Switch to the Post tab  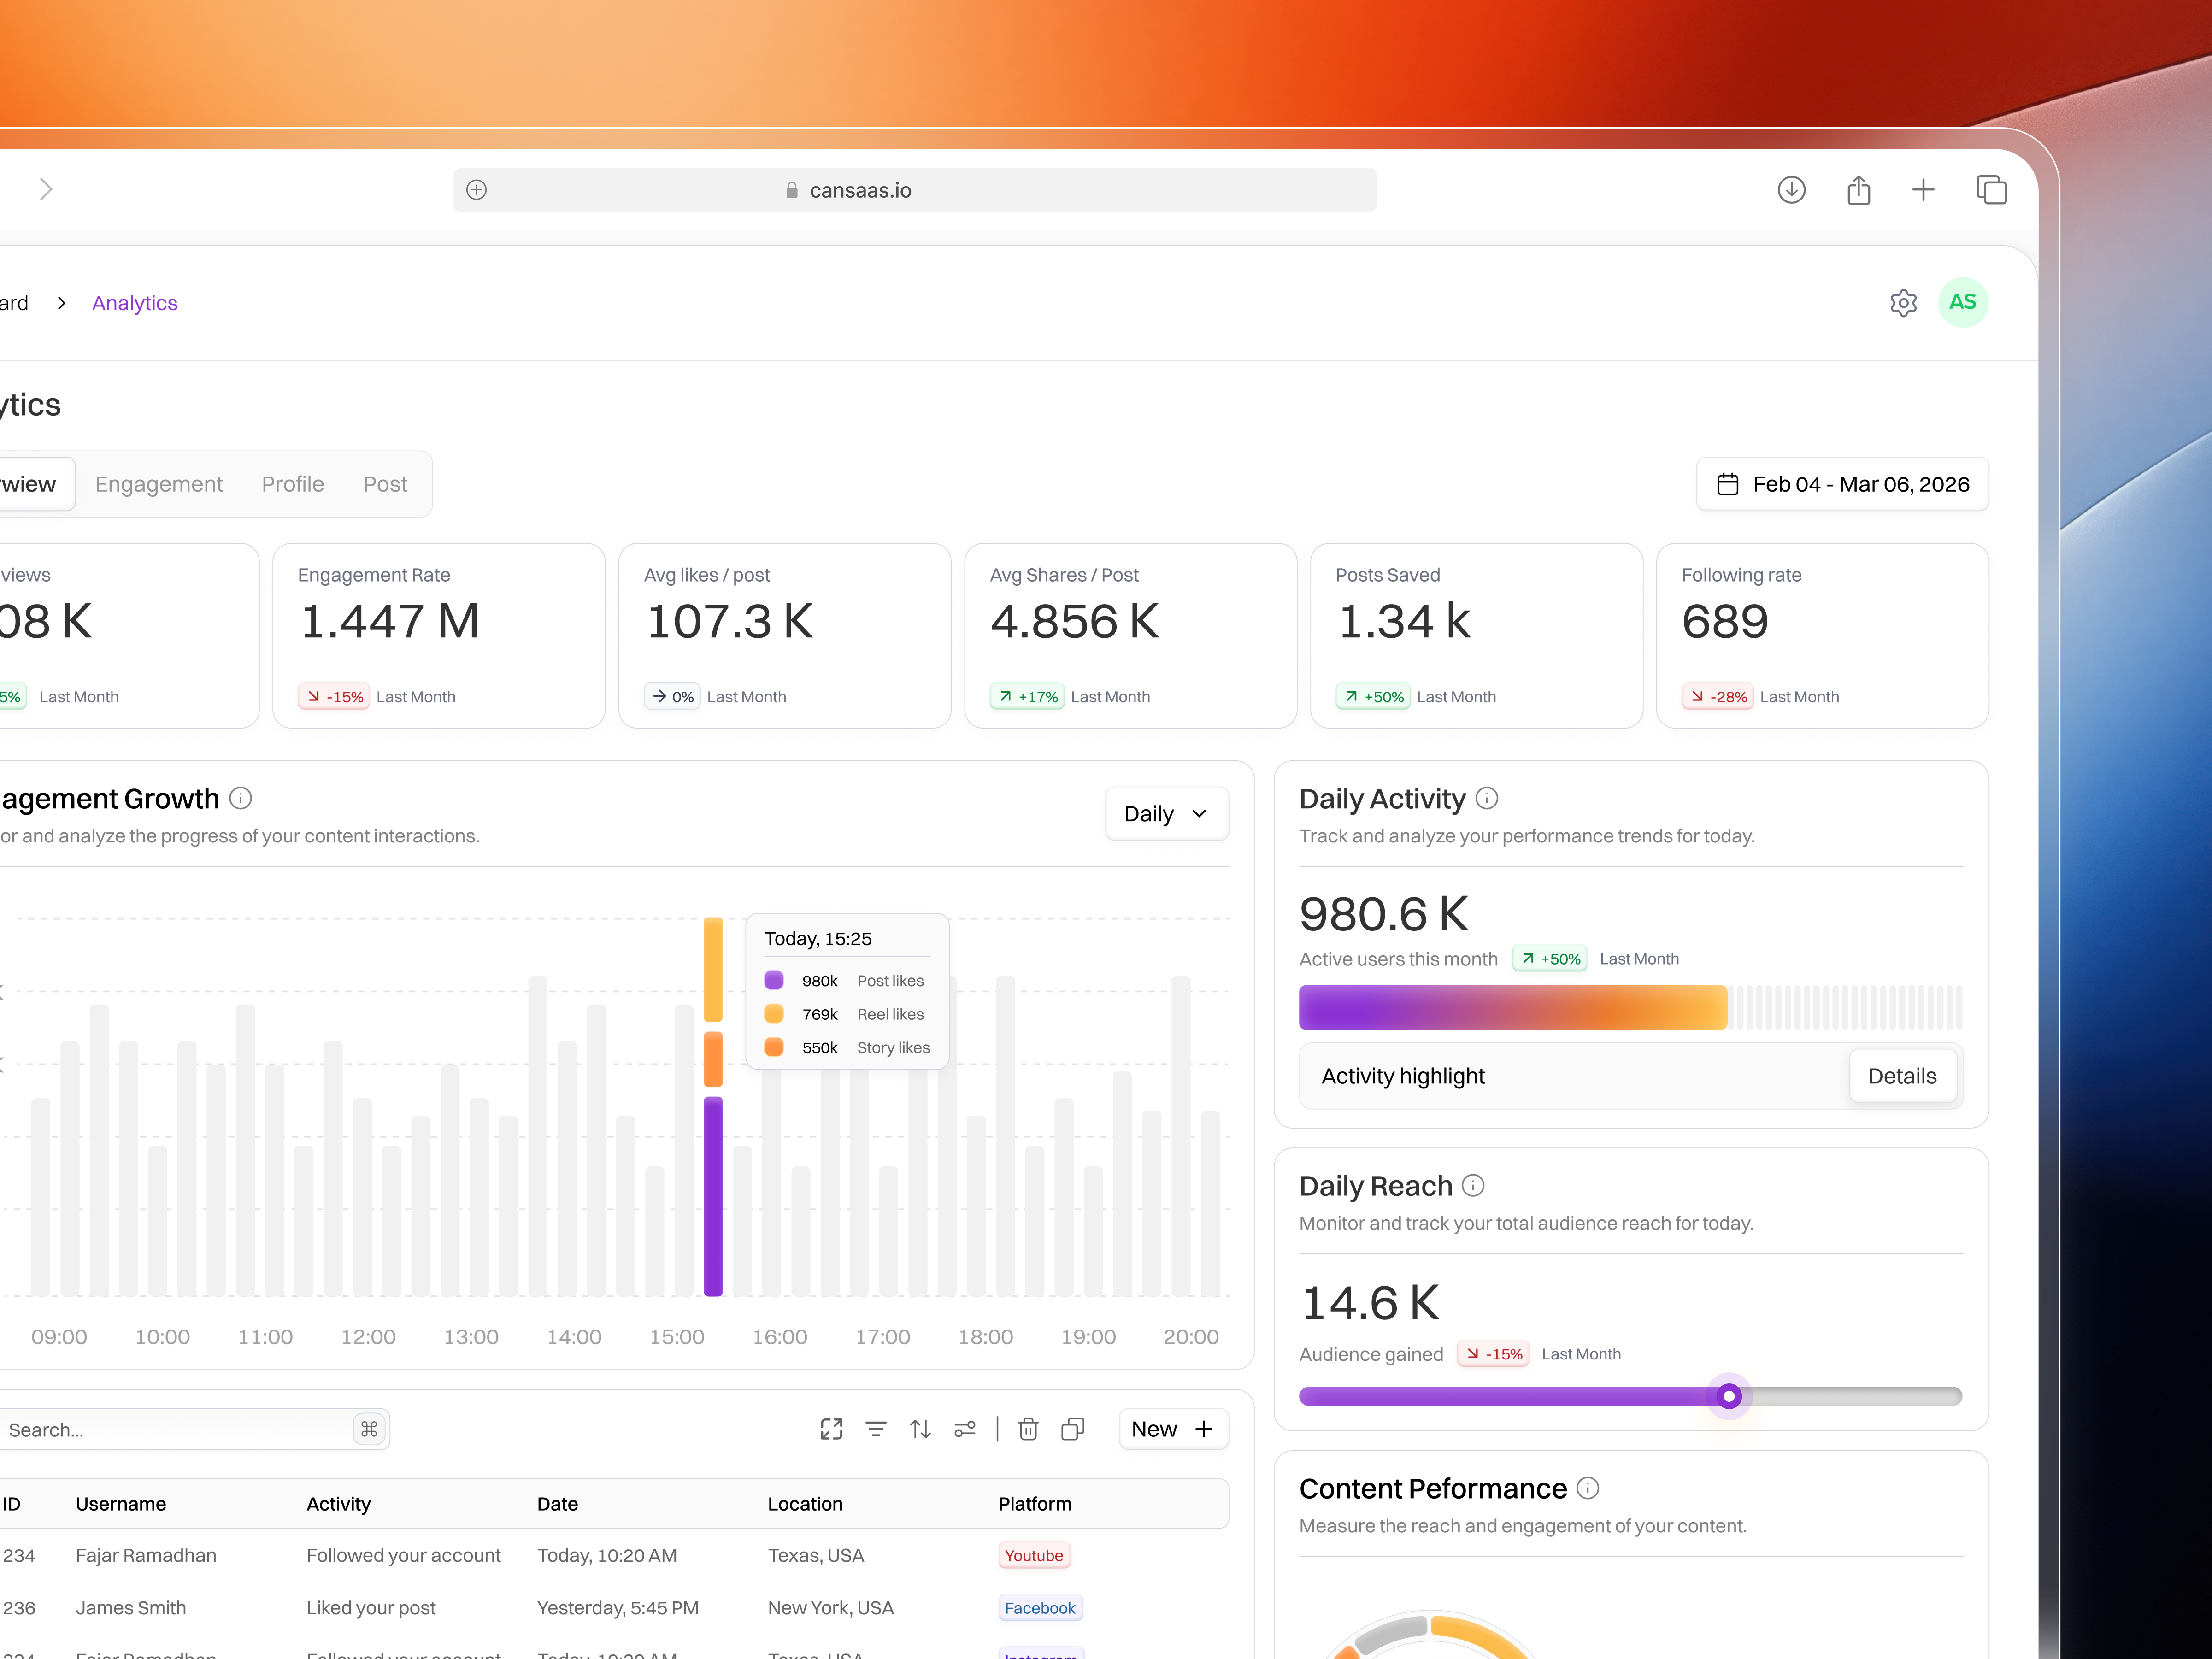pos(385,484)
